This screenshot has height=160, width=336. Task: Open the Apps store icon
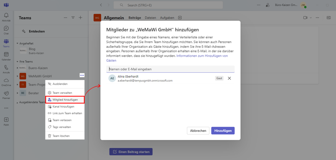click(6, 121)
